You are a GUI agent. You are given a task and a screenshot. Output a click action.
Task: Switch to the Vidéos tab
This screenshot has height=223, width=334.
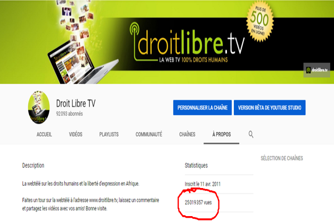point(76,135)
